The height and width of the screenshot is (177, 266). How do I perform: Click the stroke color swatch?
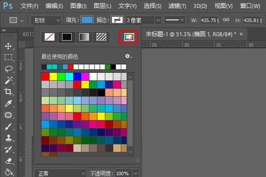click(x=117, y=20)
